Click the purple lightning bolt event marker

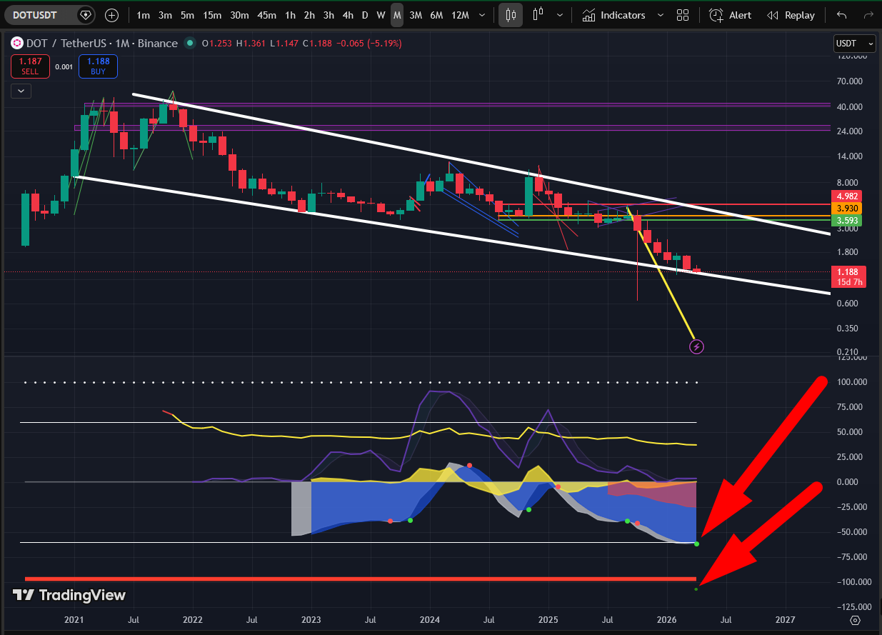coord(697,347)
